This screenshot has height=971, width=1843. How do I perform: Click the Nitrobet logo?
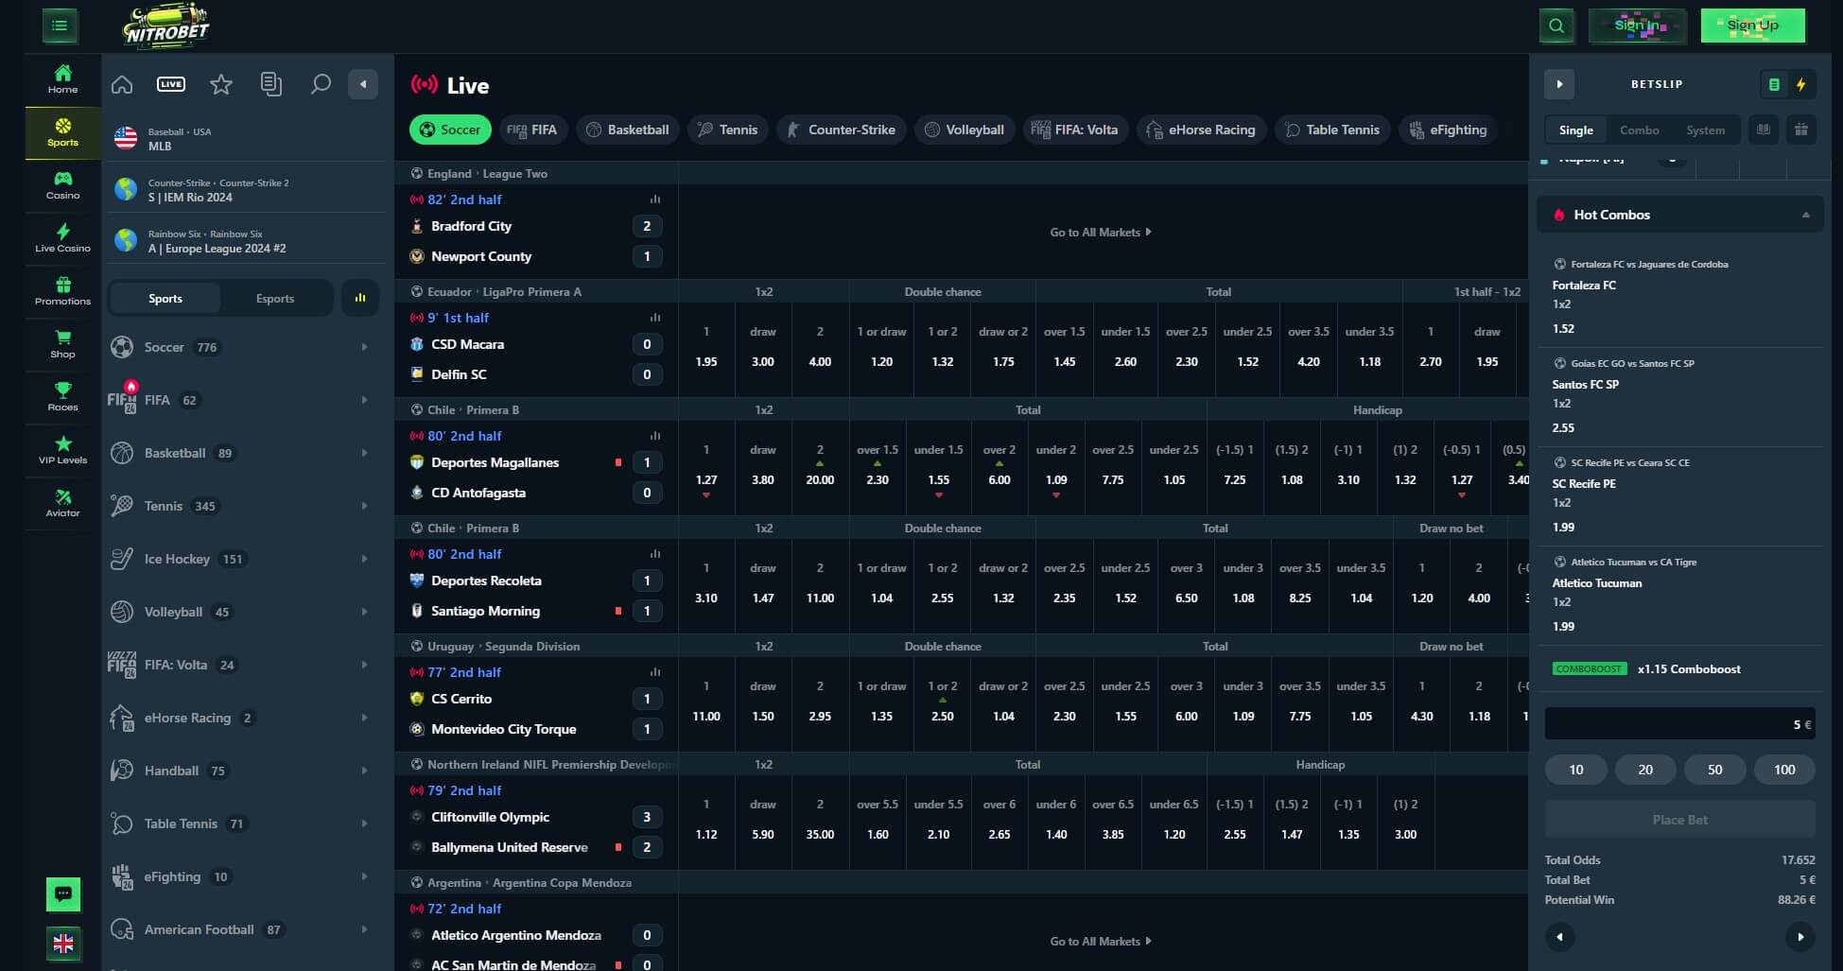165,26
